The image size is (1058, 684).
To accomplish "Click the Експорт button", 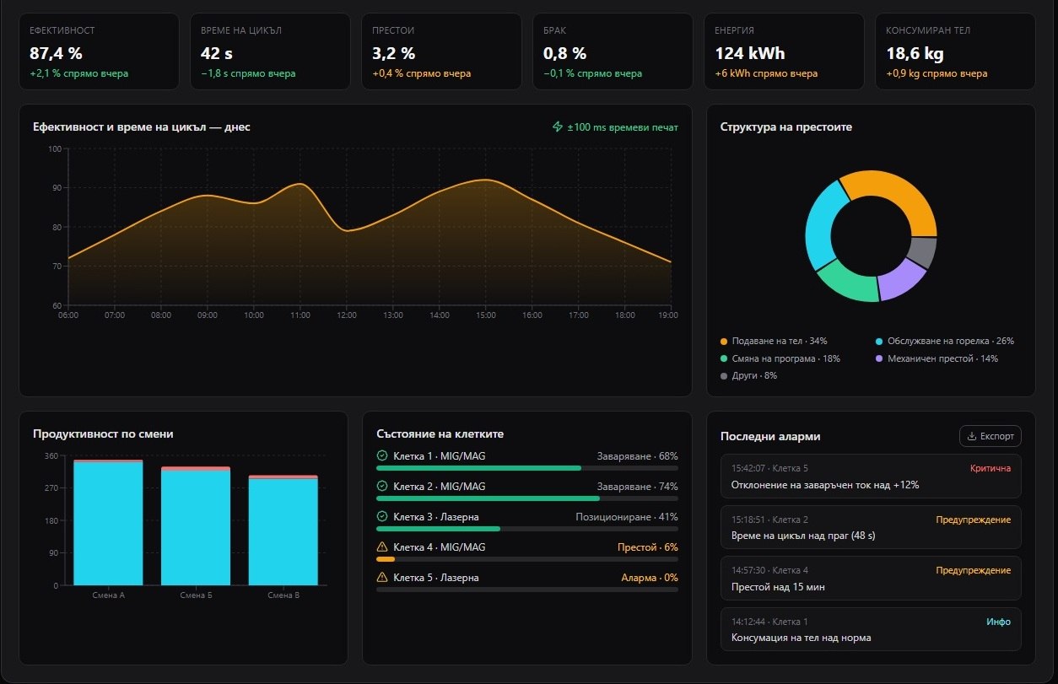I will [991, 436].
